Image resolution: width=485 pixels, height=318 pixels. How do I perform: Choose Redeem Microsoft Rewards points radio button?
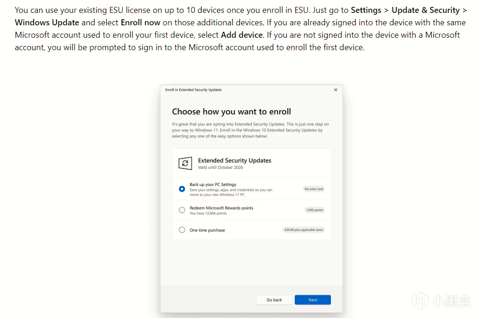(182, 210)
